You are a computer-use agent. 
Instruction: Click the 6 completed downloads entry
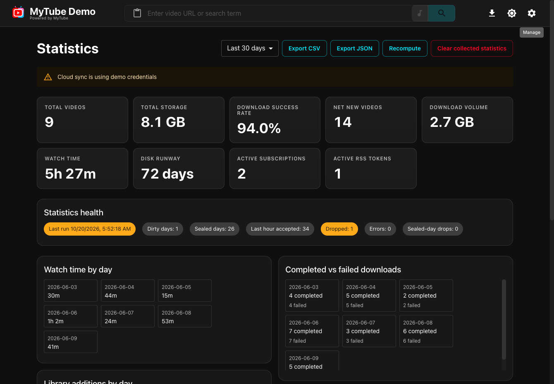pyautogui.click(x=426, y=331)
